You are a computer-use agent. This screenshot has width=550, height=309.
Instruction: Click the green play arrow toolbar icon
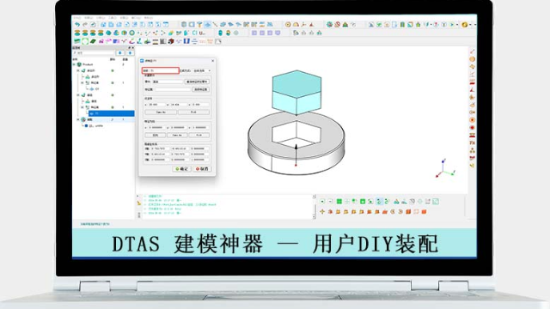coord(452,25)
